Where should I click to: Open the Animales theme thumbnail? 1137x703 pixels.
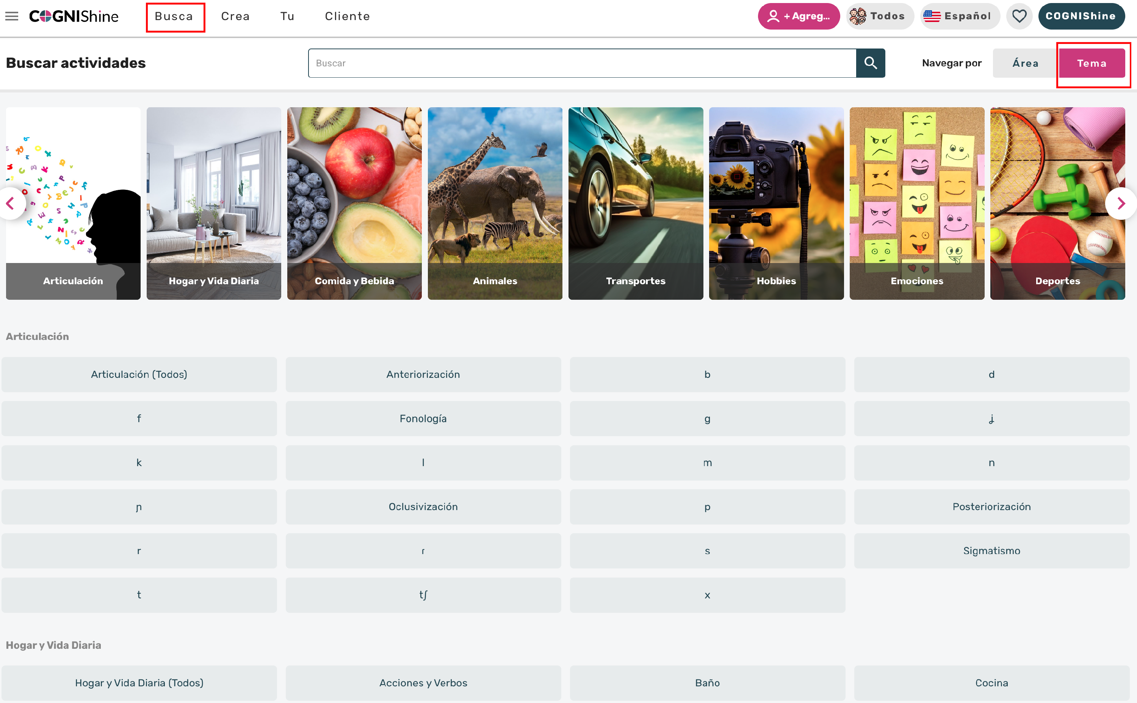(495, 203)
